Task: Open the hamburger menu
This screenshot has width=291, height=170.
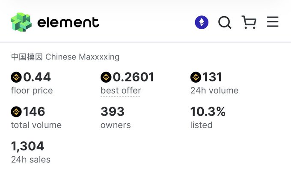Action: (273, 22)
